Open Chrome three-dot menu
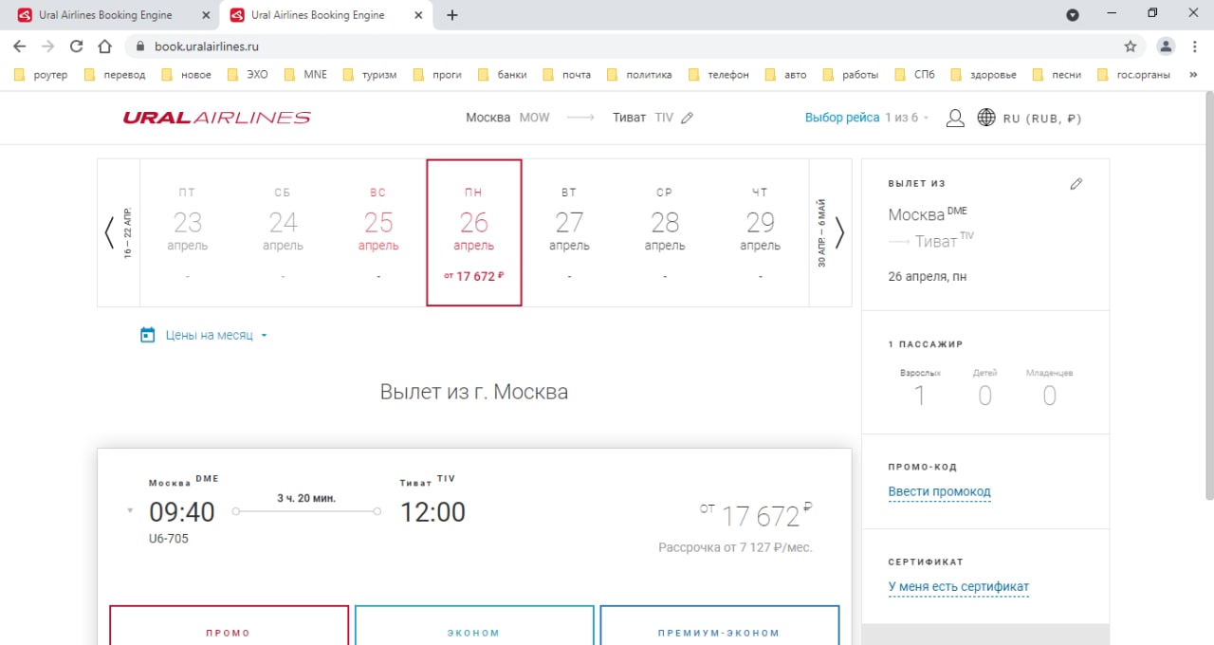This screenshot has height=645, width=1214. (1195, 46)
